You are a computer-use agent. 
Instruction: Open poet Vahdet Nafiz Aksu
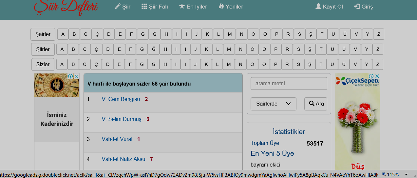(x=123, y=159)
